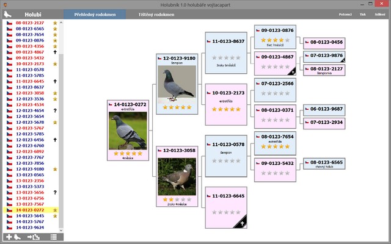391x244 pixels.
Task: Click the import pigeons arrow icon
Action: pyautogui.click(x=33, y=237)
